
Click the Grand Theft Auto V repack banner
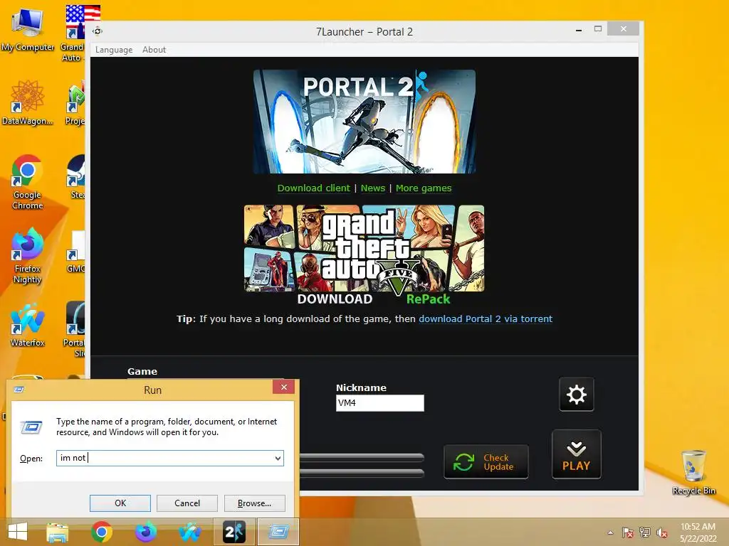coord(364,255)
